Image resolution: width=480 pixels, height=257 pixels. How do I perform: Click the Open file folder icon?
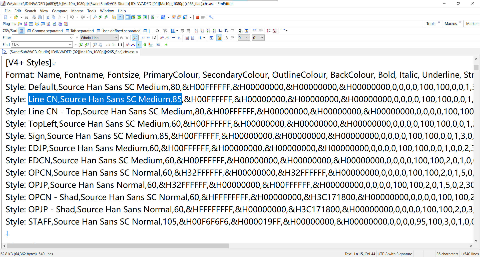click(x=16, y=17)
